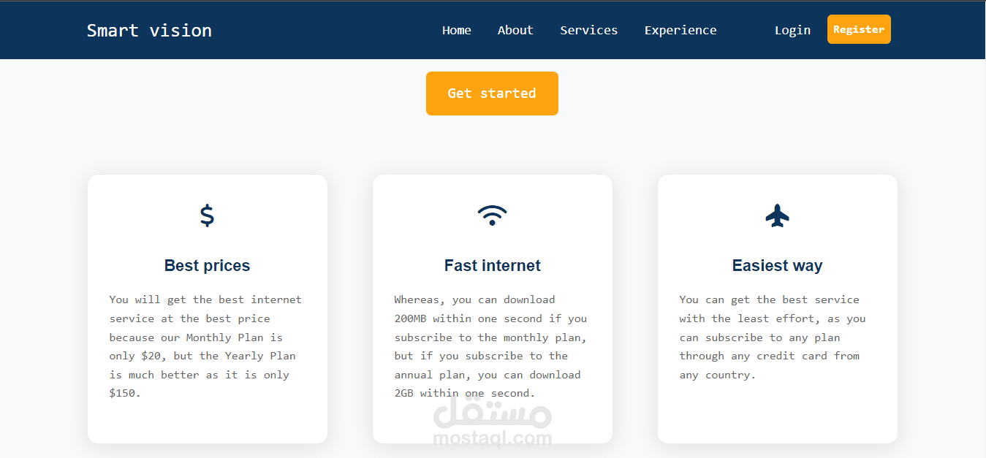The width and height of the screenshot is (986, 458).
Task: Click the Fast internet description paragraph
Action: 491,346
